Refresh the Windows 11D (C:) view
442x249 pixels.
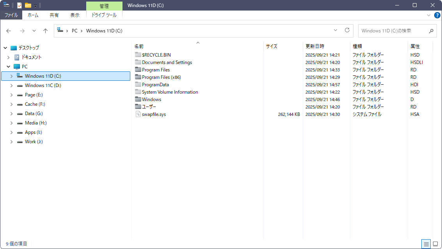pos(347,30)
